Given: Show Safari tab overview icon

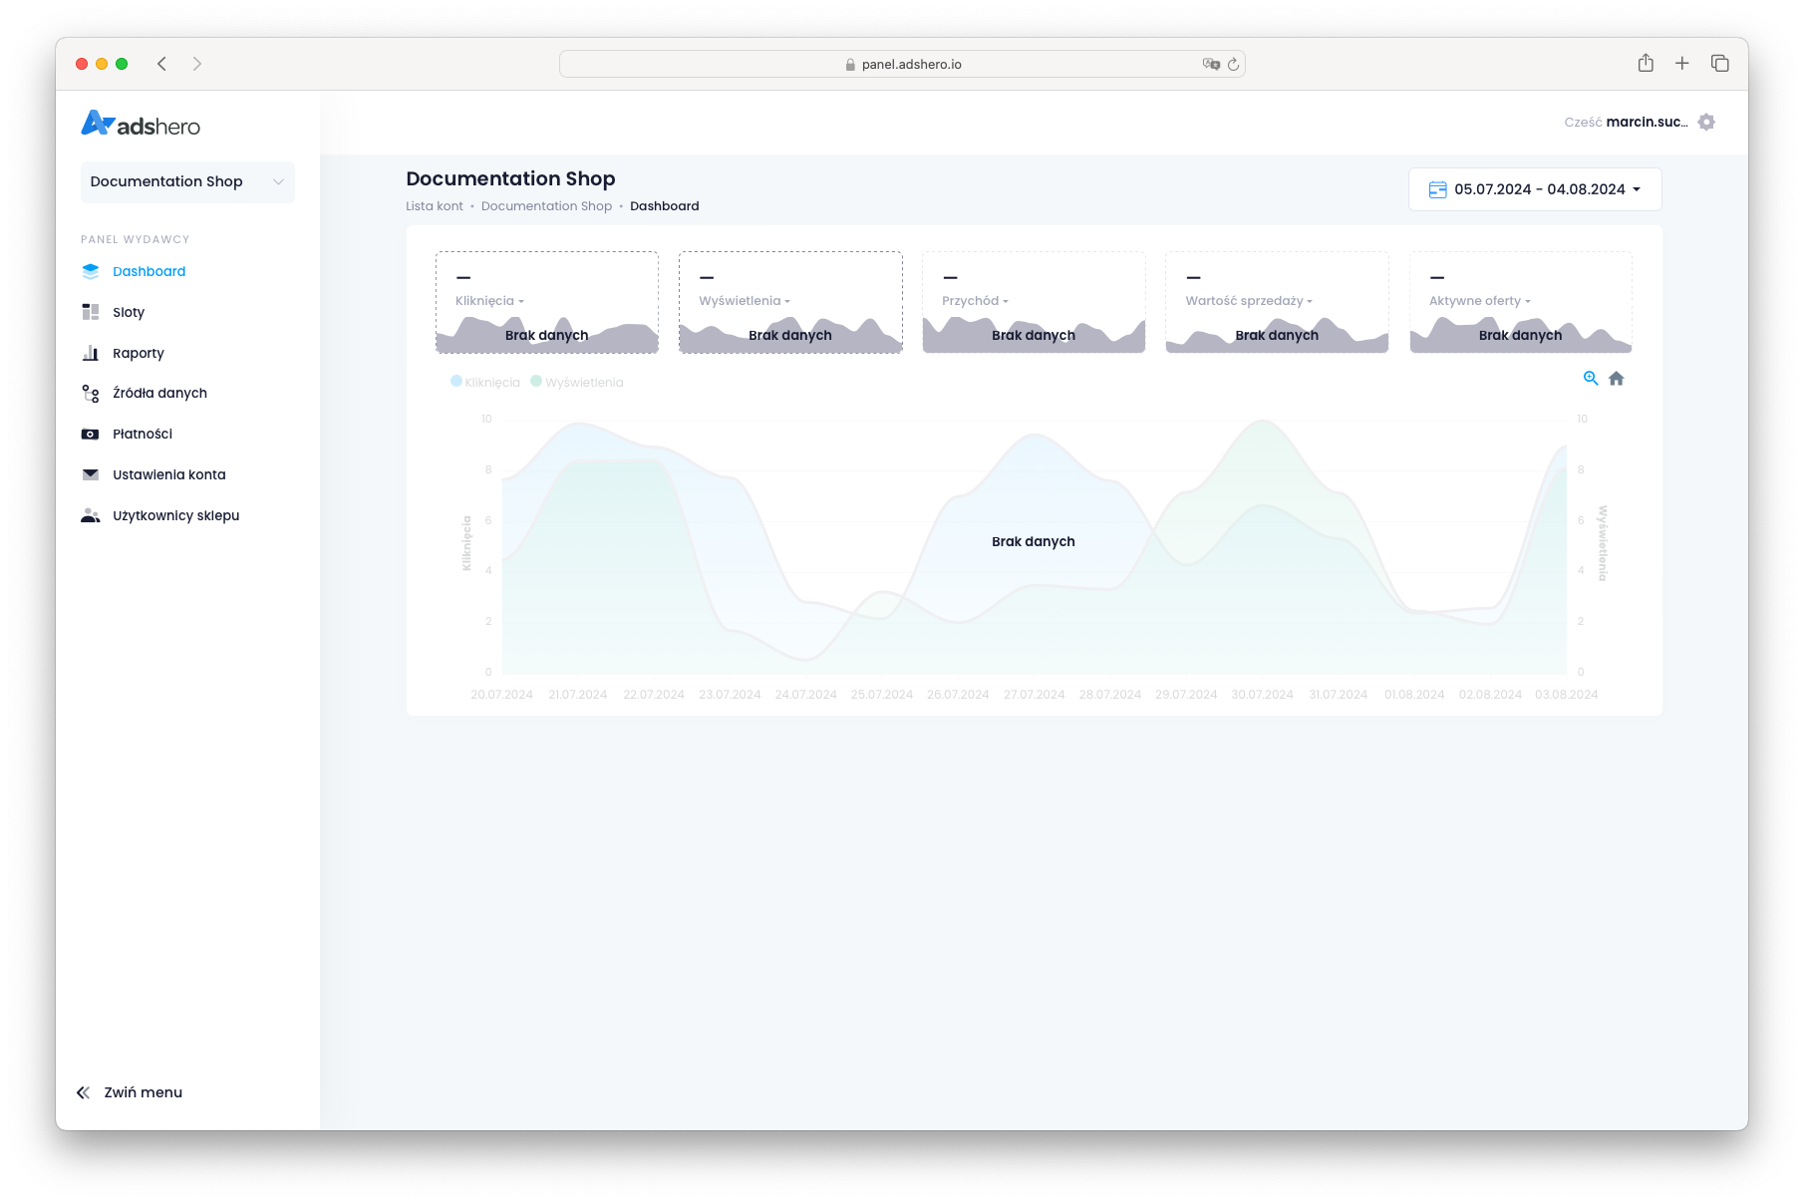Looking at the screenshot, I should (x=1720, y=64).
